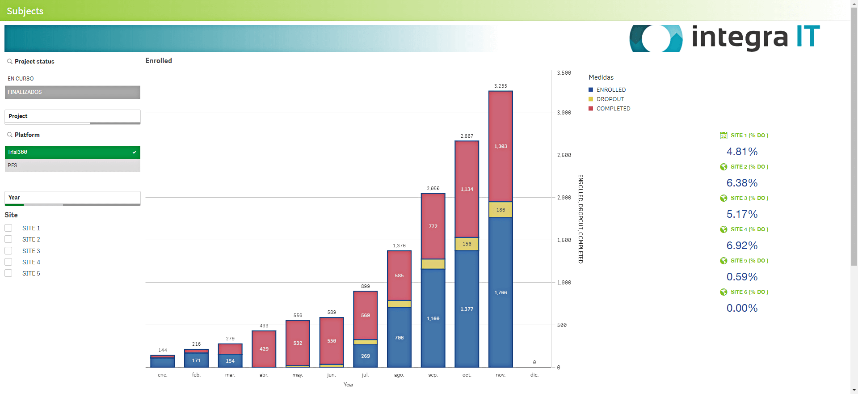
Task: Choose PFS in the Platform list
Action: 72,165
